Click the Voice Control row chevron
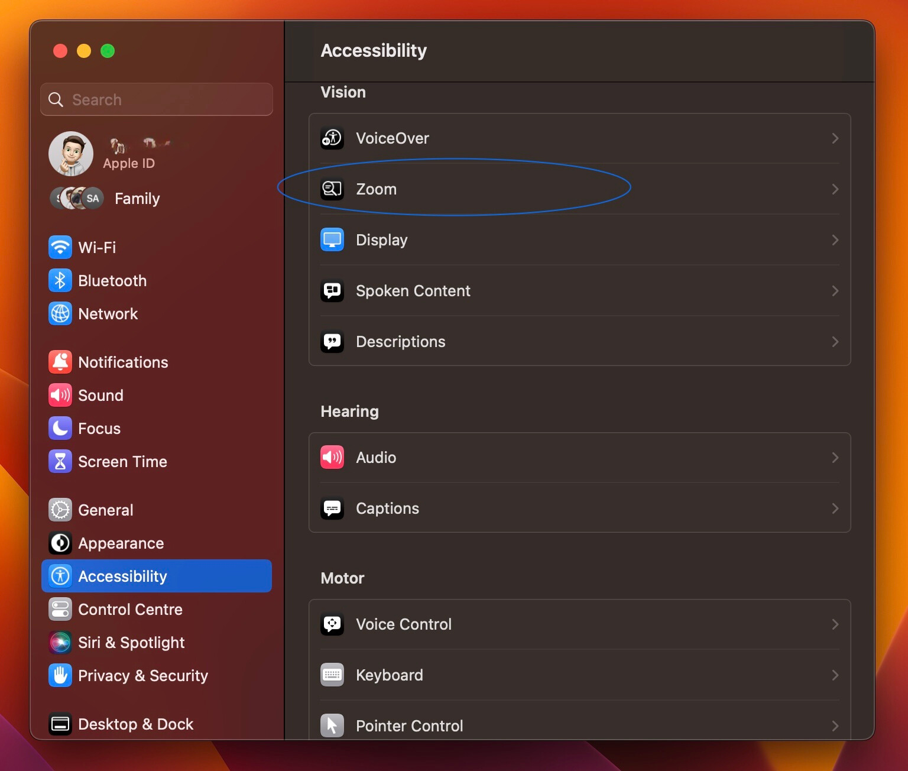Image resolution: width=908 pixels, height=771 pixels. (835, 624)
